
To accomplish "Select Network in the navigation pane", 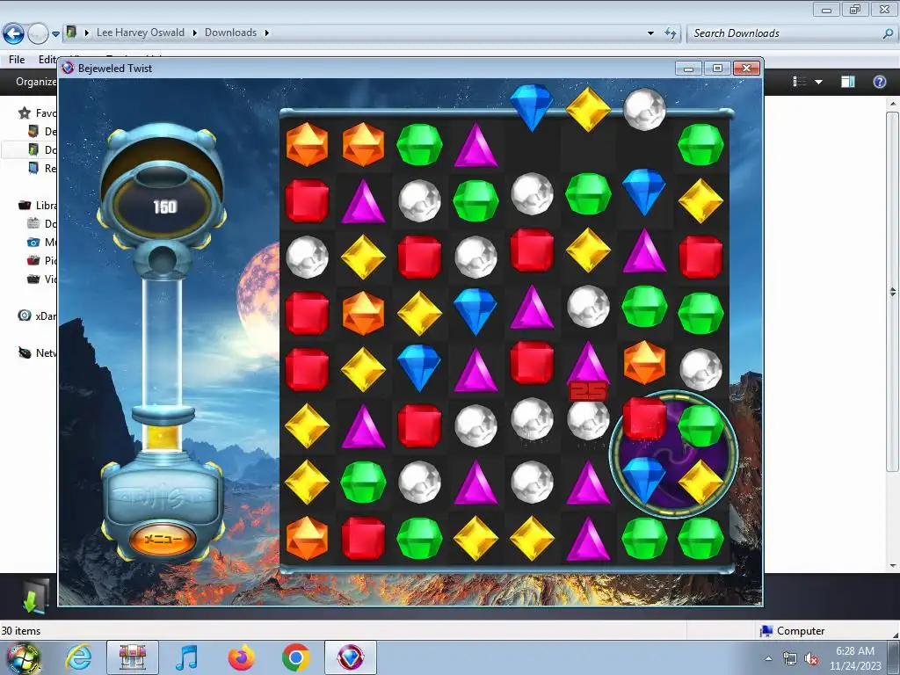I will (x=37, y=353).
